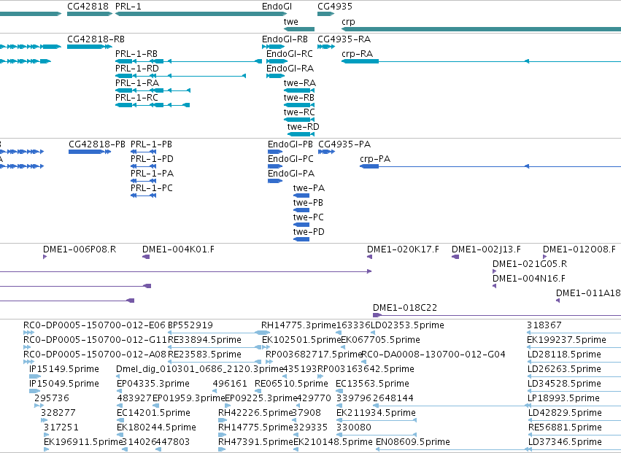Click BAC end DME1-020K17.F
The image size is (621, 453).
[369, 257]
